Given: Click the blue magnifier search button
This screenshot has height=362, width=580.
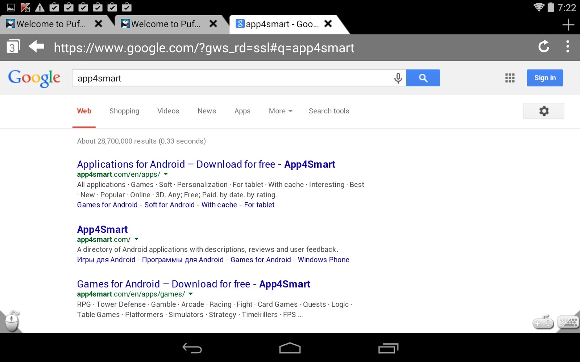Looking at the screenshot, I should pos(423,78).
